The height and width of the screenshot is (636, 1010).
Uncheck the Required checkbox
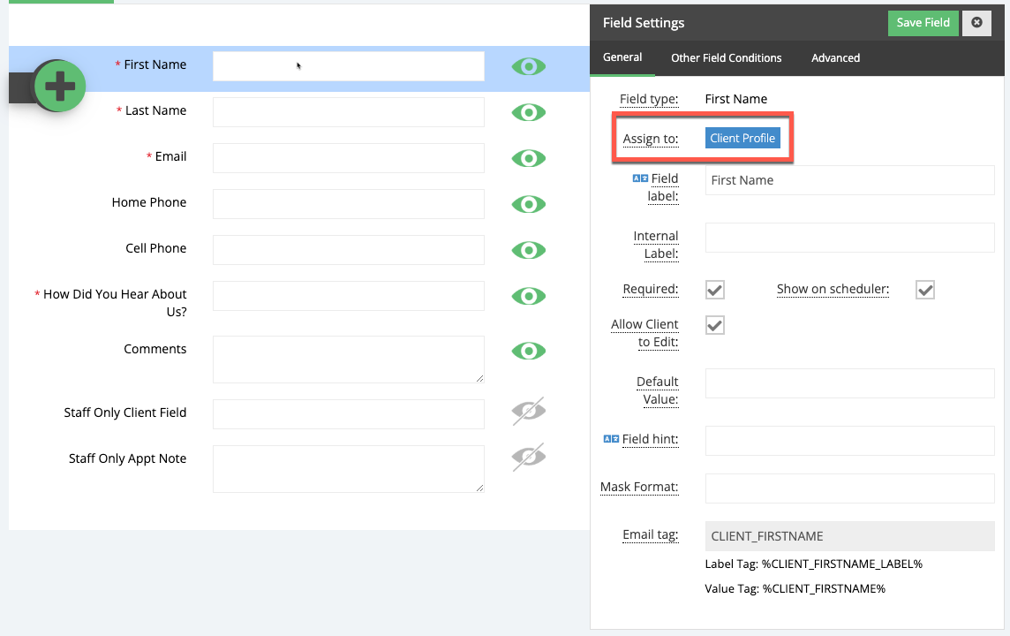pos(714,289)
